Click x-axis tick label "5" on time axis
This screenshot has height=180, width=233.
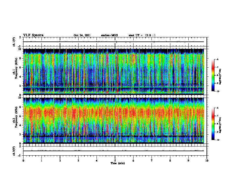click(115, 161)
